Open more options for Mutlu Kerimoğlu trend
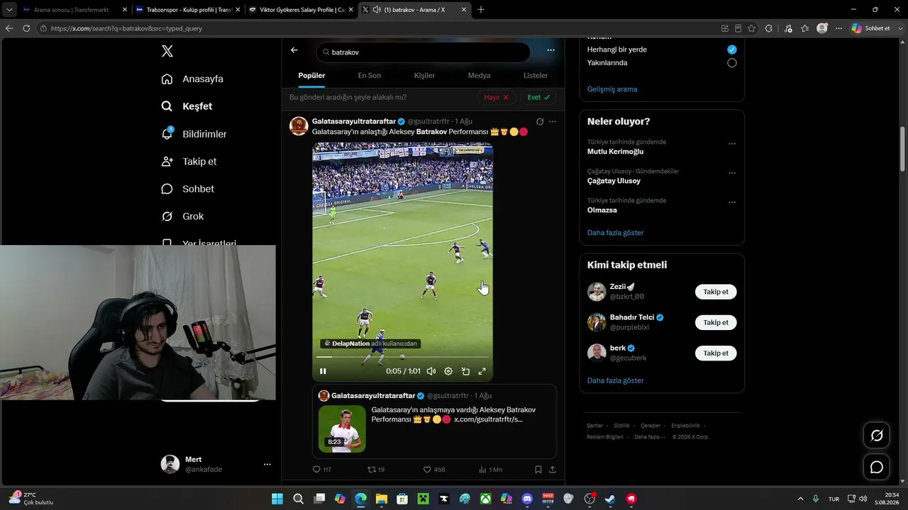Viewport: 908px width, 510px height. click(732, 144)
